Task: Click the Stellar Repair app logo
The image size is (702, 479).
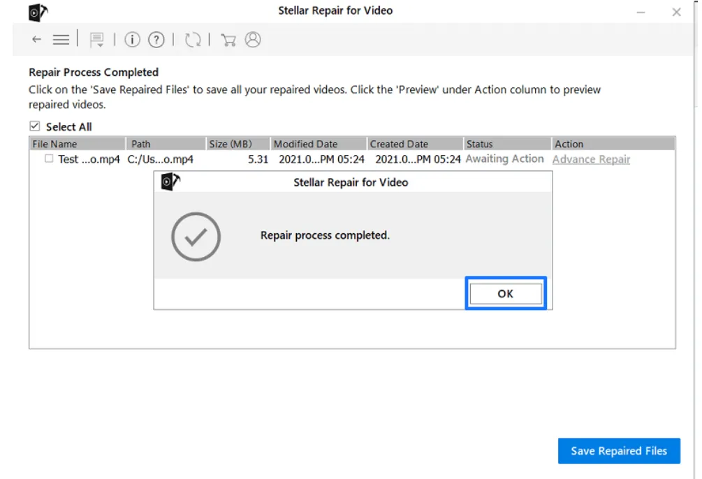Action: tap(38, 13)
